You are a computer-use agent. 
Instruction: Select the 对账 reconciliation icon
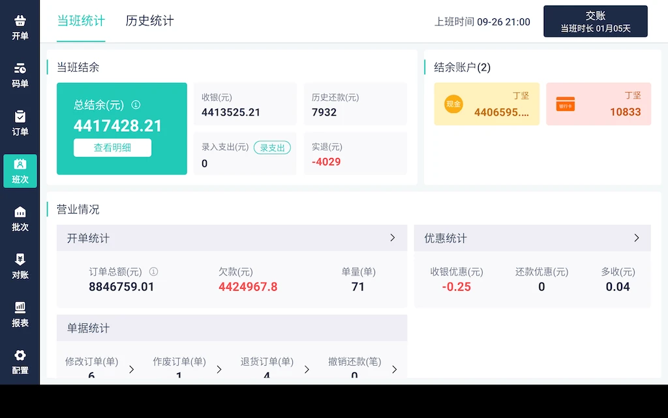[20, 260]
